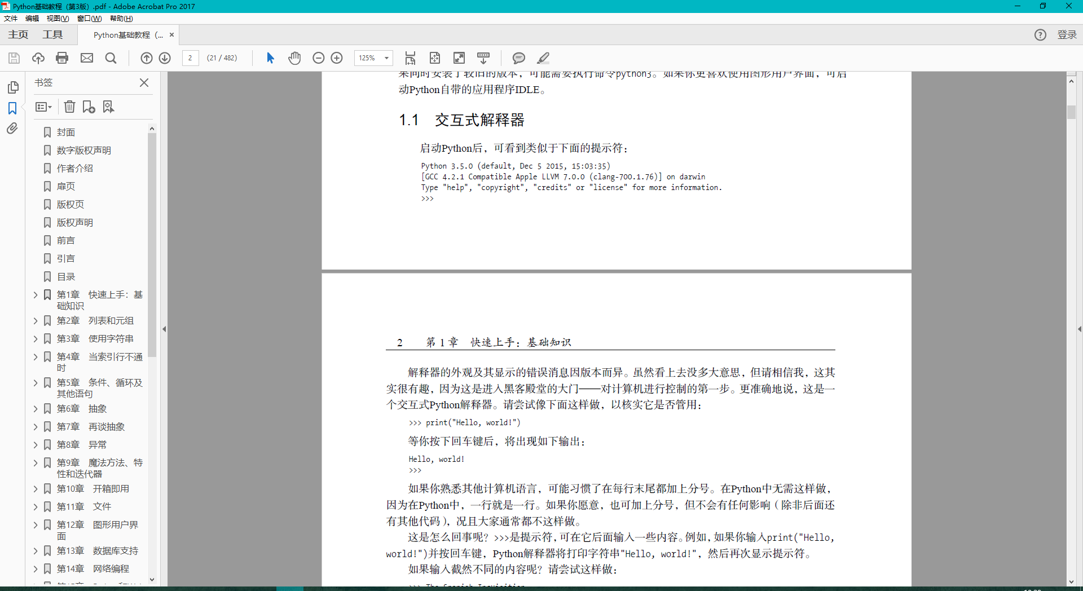Open the 125% zoom level dropdown

[373, 58]
